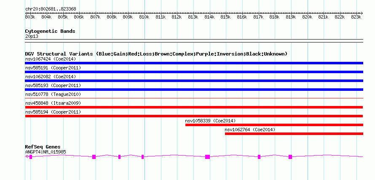Click the 810k ruler tick label
Viewport: 375px width, 180px height.
tap(144, 17)
